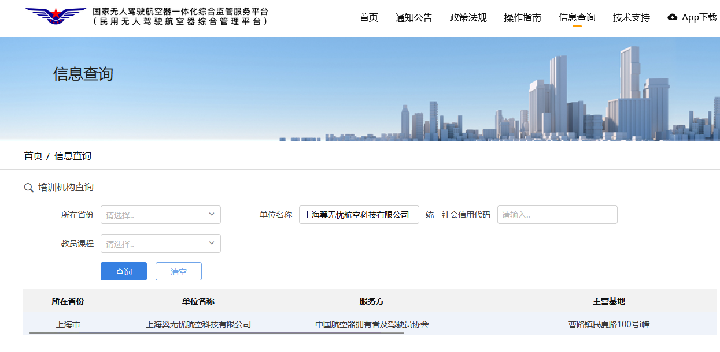Click the 所在省份 table column header
This screenshot has height=352, width=720.
[68, 301]
